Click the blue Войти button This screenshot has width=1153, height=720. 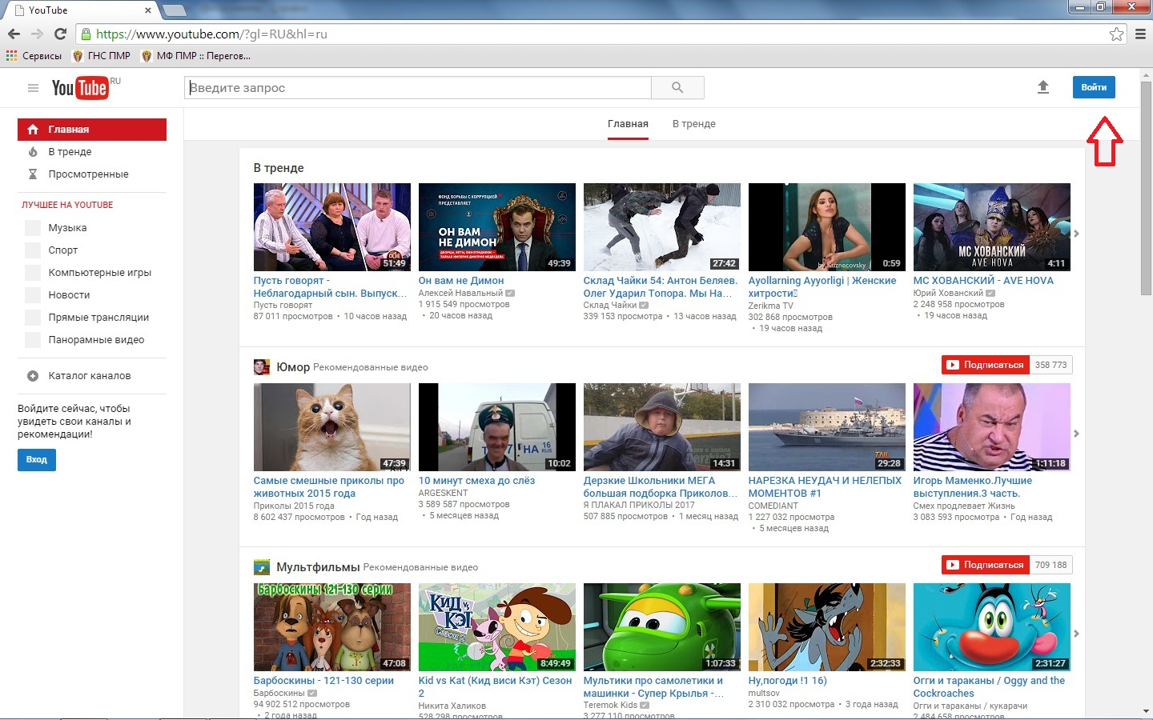tap(1094, 87)
